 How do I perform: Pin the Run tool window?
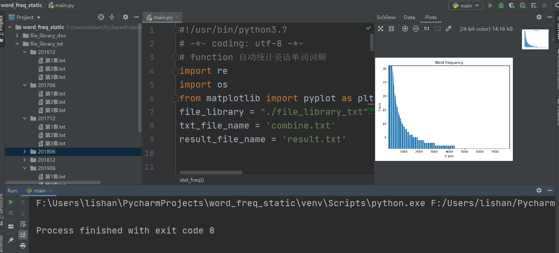point(10,239)
